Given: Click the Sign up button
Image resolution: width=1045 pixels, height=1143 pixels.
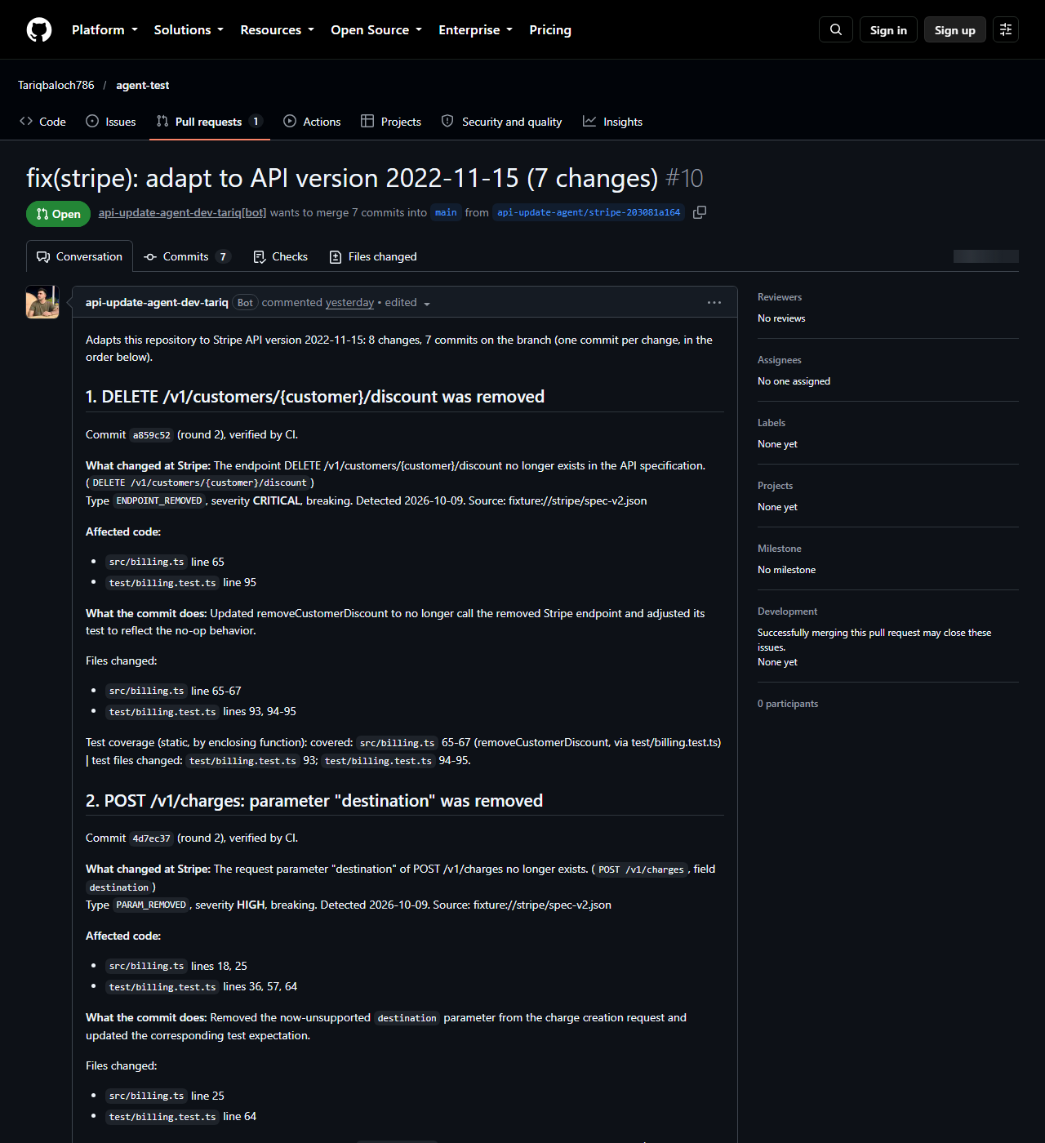Looking at the screenshot, I should tap(955, 29).
